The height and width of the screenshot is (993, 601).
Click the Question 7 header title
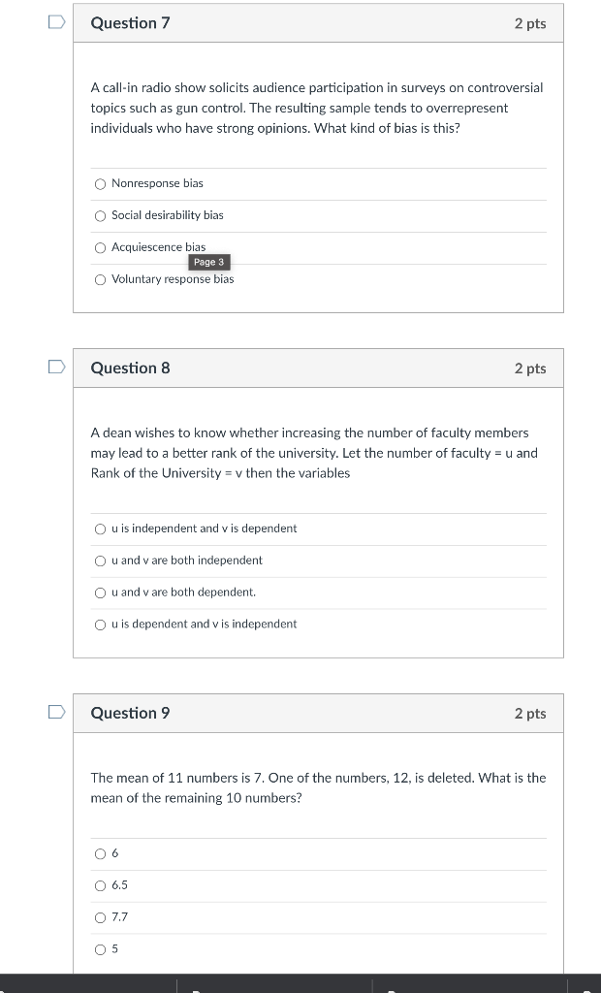[131, 23]
